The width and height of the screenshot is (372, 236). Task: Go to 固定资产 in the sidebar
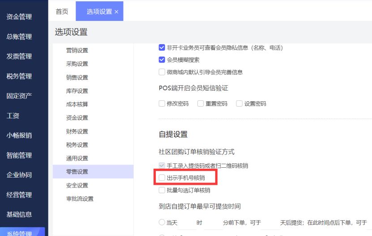click(x=19, y=96)
